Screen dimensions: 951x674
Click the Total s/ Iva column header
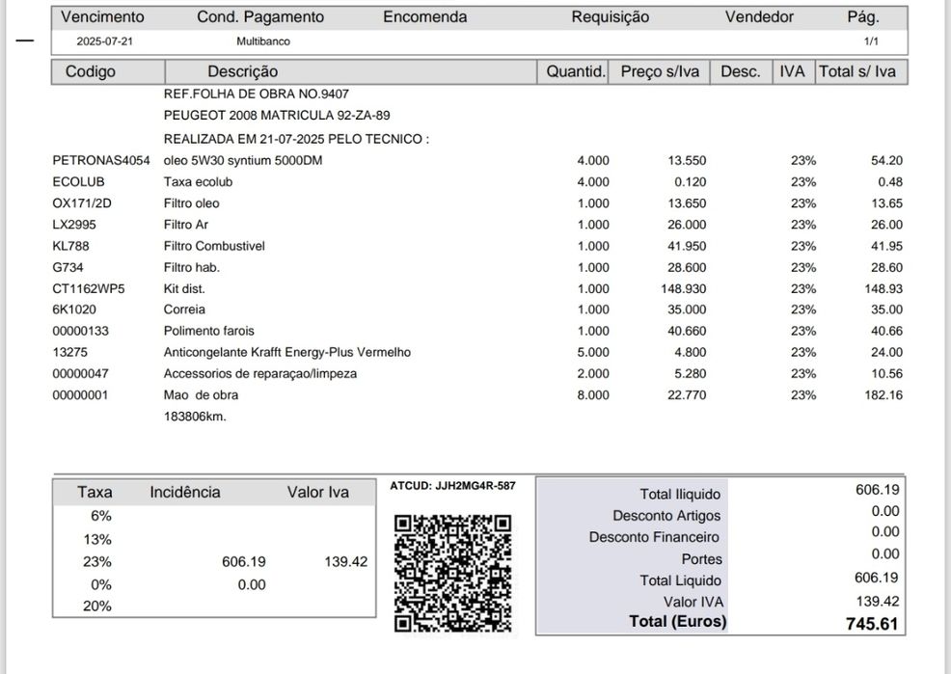point(857,71)
